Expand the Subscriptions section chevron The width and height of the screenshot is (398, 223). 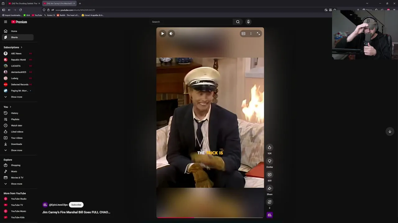(21, 47)
